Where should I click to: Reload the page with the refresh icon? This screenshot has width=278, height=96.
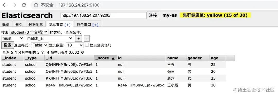click(24, 5)
